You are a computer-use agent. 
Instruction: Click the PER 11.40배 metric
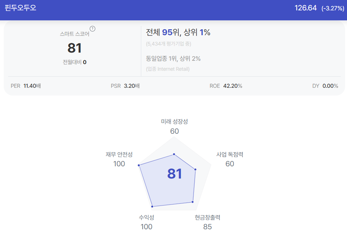(26, 86)
